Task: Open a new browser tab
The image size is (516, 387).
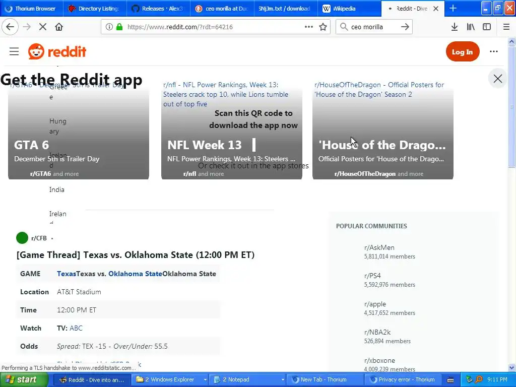Action: click(453, 9)
